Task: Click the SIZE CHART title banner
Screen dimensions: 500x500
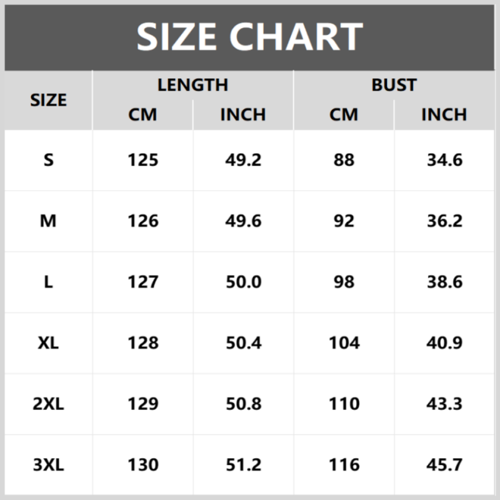Action: click(250, 37)
